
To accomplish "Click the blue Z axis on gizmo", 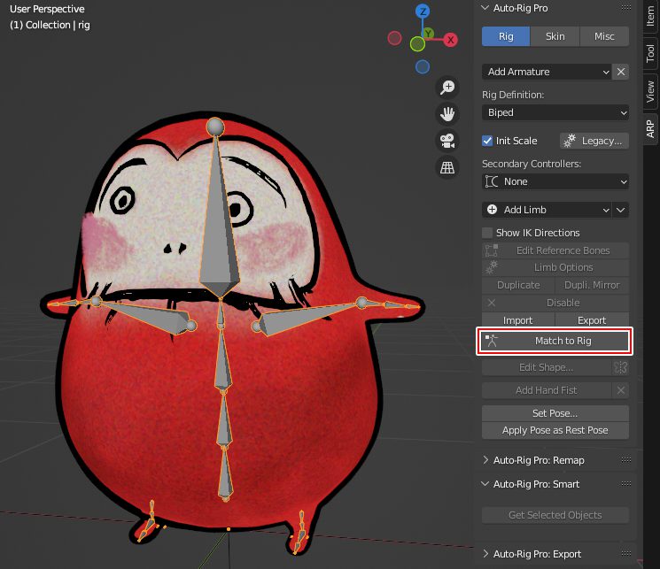I will [423, 12].
